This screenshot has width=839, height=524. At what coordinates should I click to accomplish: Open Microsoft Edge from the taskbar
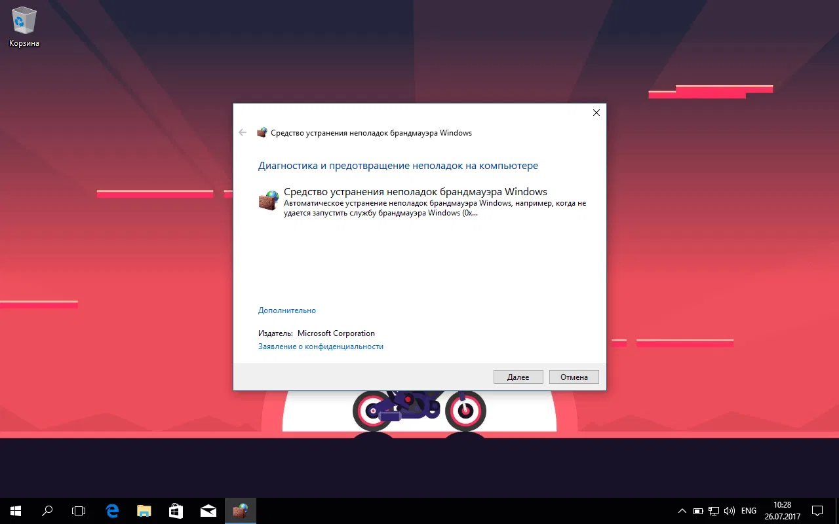[x=111, y=510]
